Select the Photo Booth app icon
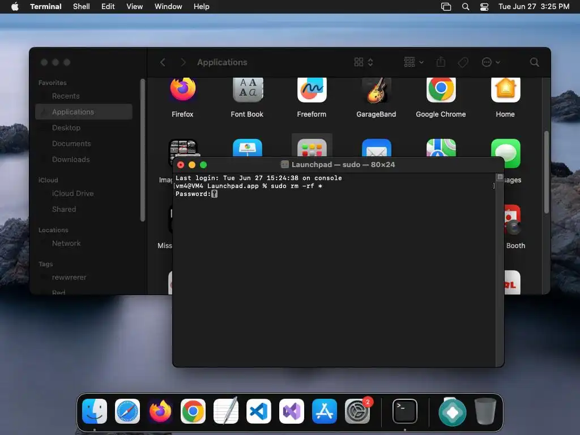The image size is (580, 435). coord(513,220)
